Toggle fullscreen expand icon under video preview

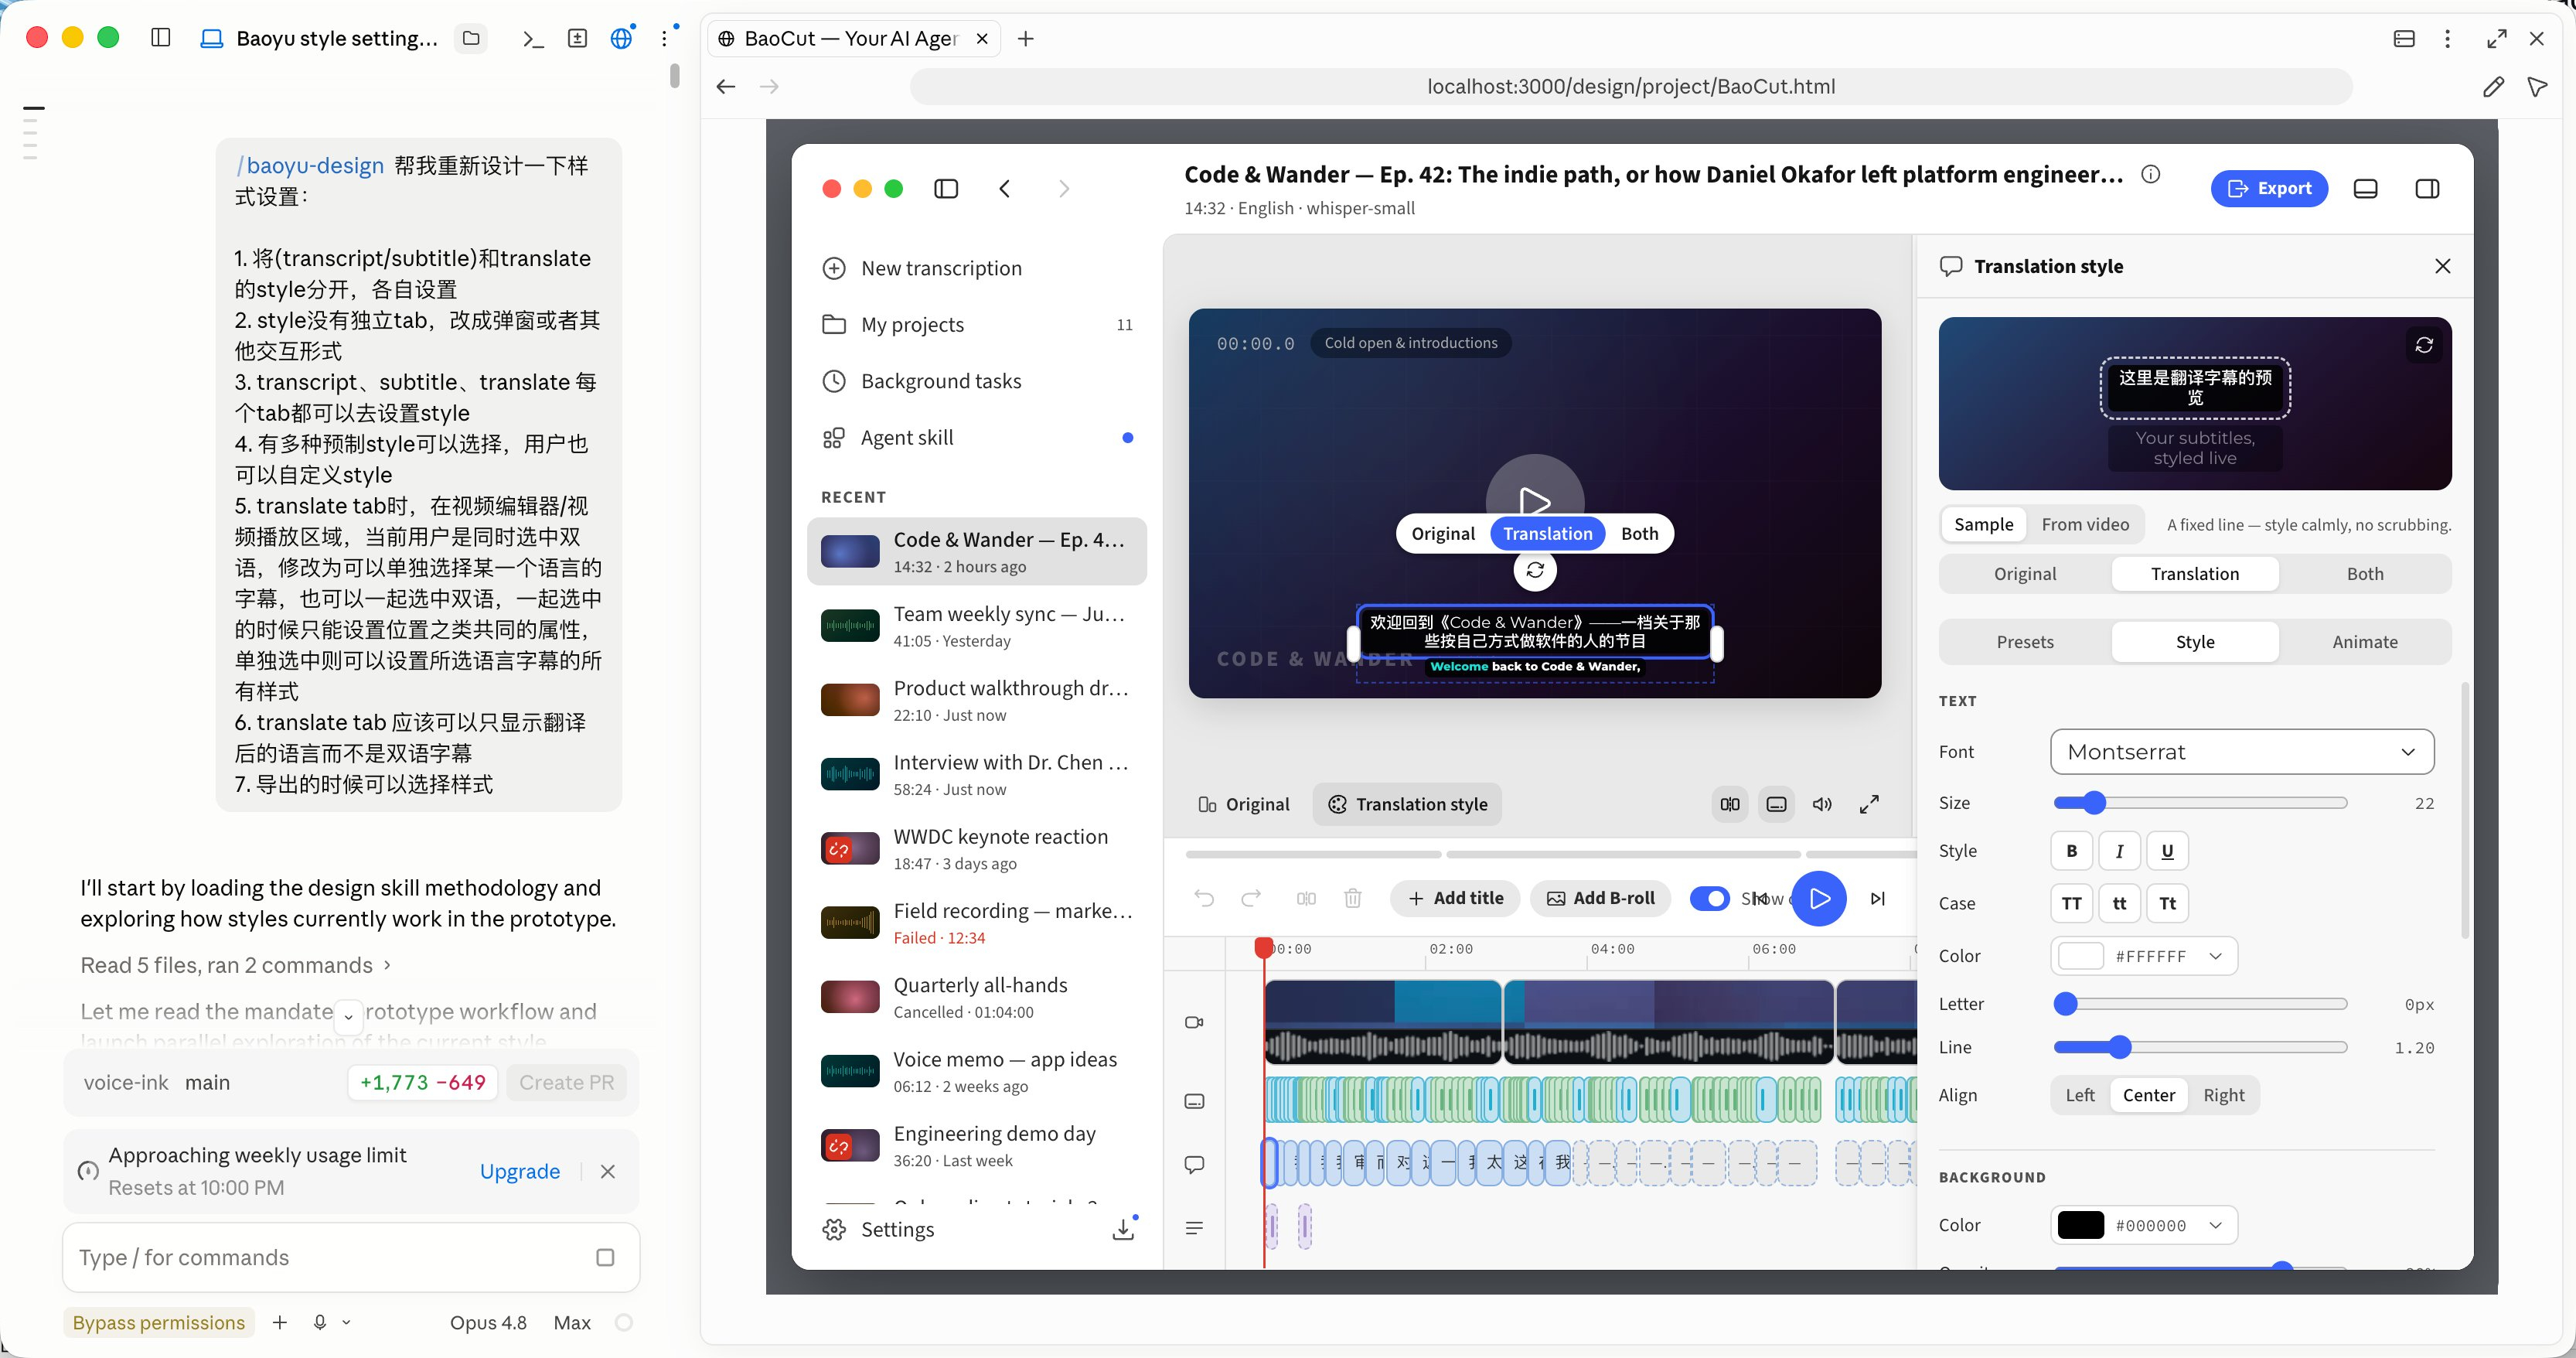[1869, 804]
